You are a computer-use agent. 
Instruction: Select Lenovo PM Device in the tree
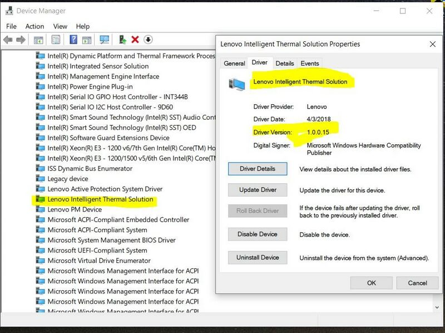tap(75, 209)
